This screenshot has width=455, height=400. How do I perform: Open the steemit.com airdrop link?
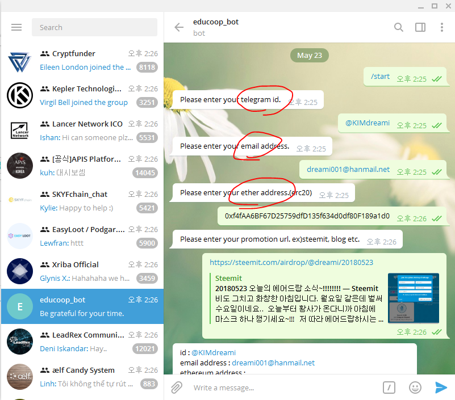tap(291, 262)
